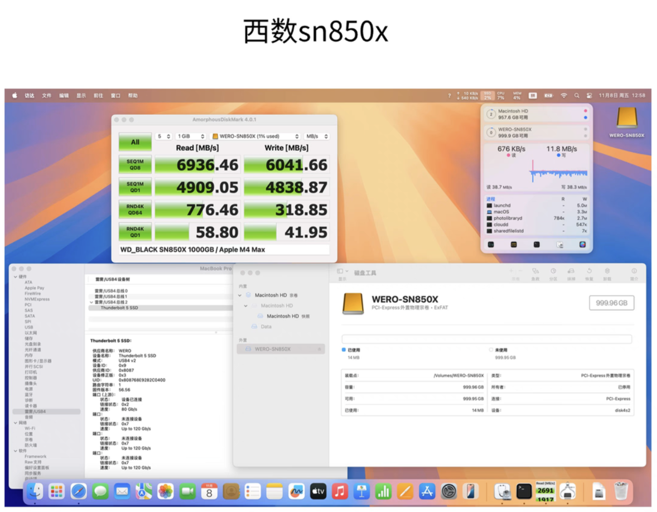Run the RND4K QD64 test

(135, 210)
